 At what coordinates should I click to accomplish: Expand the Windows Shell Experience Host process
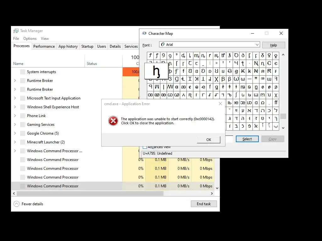(x=15, y=107)
